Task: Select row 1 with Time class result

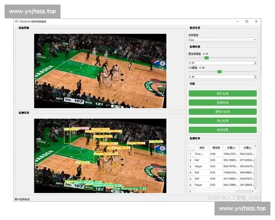Action: pos(202,154)
